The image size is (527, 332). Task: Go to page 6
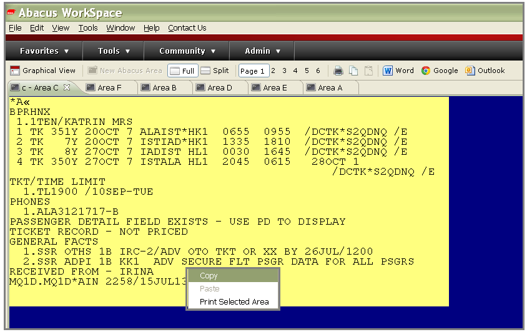[x=318, y=71]
